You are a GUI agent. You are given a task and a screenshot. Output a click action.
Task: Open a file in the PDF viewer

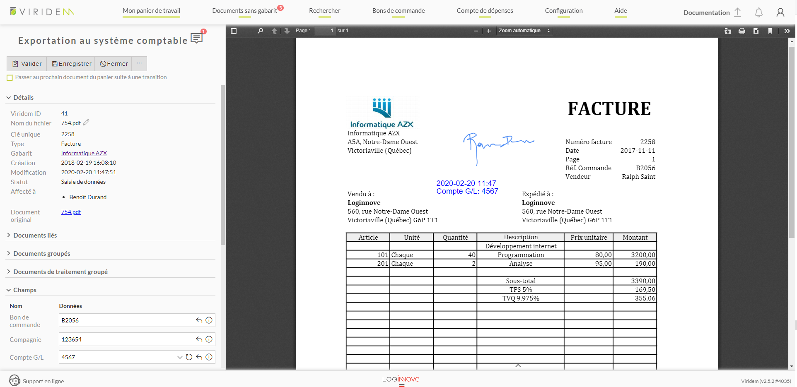[728, 31]
